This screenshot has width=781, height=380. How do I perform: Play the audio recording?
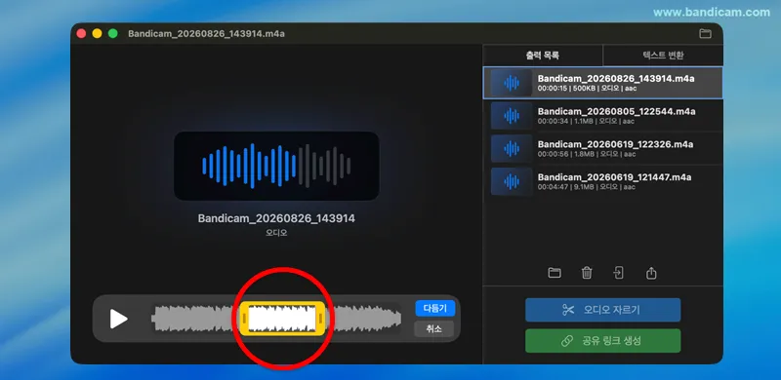click(x=118, y=319)
